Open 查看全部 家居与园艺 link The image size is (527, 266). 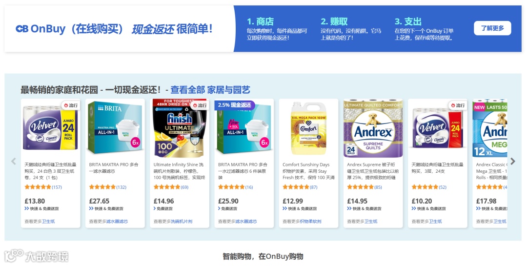[x=210, y=90]
